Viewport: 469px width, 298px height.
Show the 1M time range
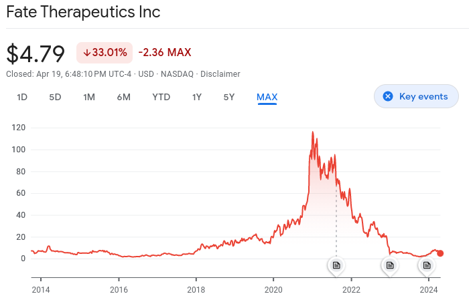[x=89, y=97]
